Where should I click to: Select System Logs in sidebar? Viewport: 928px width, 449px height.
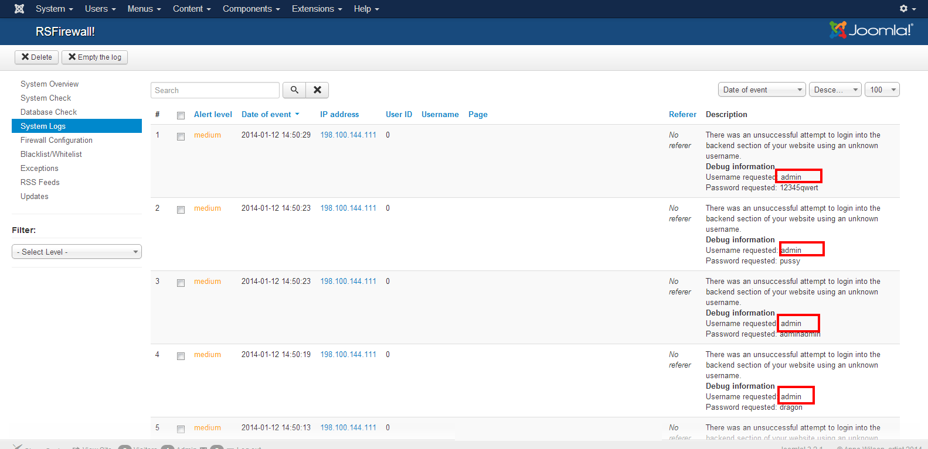77,126
